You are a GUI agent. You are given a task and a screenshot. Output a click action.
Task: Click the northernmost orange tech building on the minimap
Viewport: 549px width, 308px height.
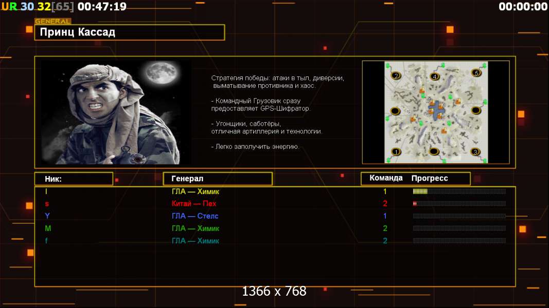point(422,91)
